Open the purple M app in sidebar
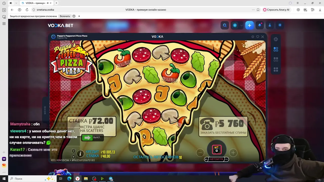Screen dimensions: 324x182 (4, 159)
